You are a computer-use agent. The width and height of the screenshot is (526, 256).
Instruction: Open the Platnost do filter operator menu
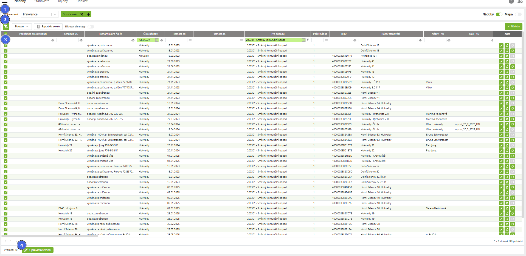click(x=241, y=40)
